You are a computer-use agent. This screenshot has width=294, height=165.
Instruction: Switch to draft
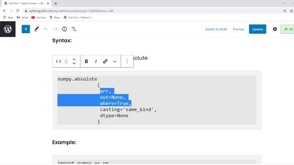coord(216,29)
